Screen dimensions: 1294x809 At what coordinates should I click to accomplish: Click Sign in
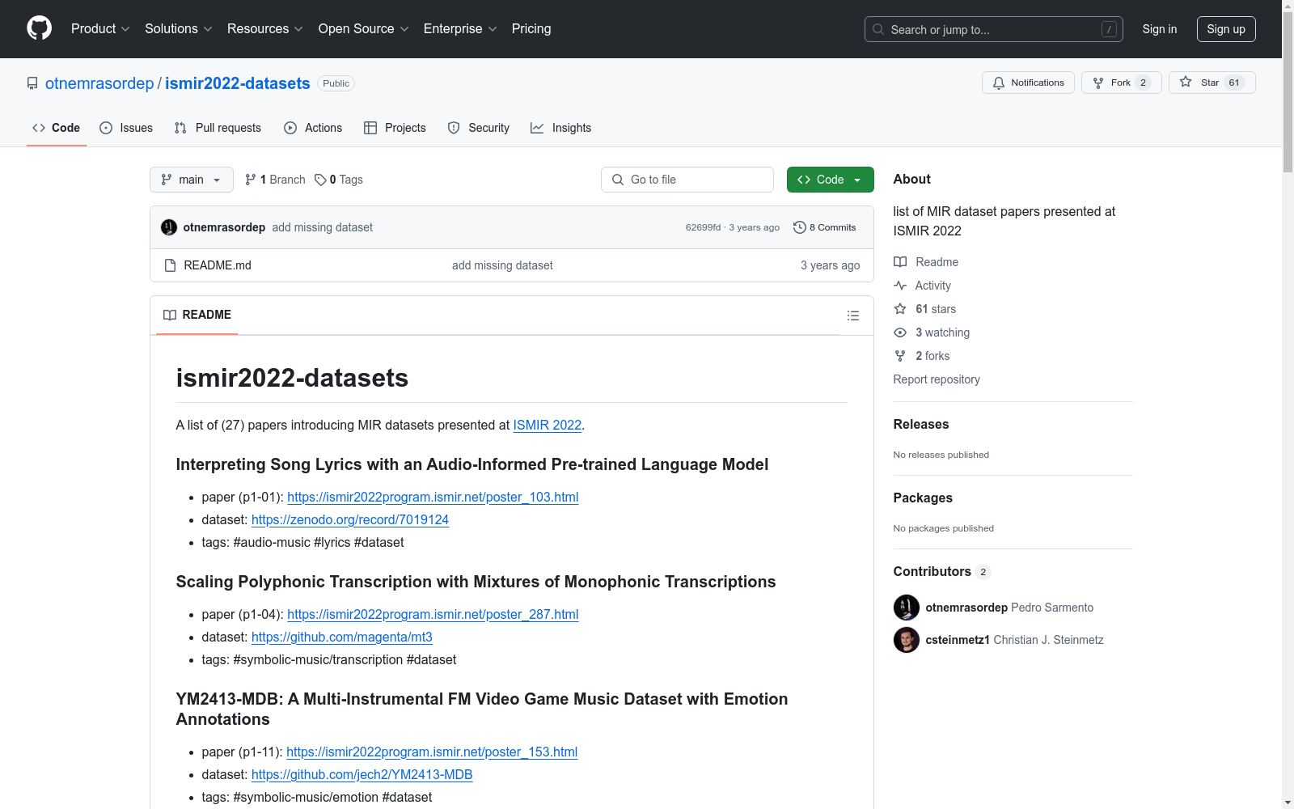(1160, 29)
